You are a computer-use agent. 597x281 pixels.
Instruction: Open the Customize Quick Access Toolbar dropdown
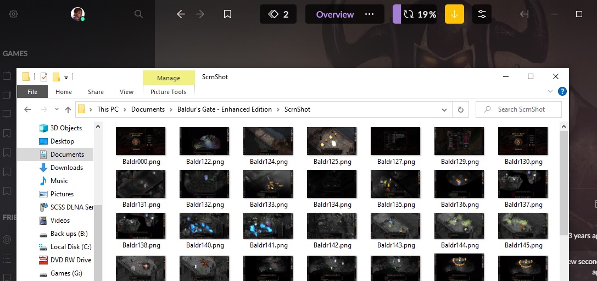point(66,78)
